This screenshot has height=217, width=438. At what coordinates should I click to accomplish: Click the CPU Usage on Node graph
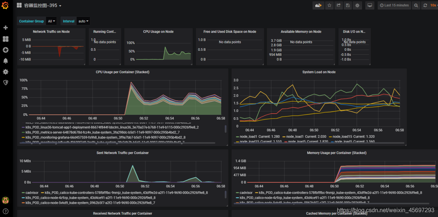(x=163, y=51)
